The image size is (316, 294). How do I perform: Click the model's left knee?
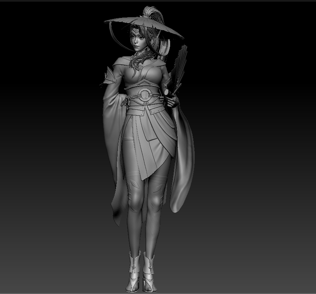[135, 203]
